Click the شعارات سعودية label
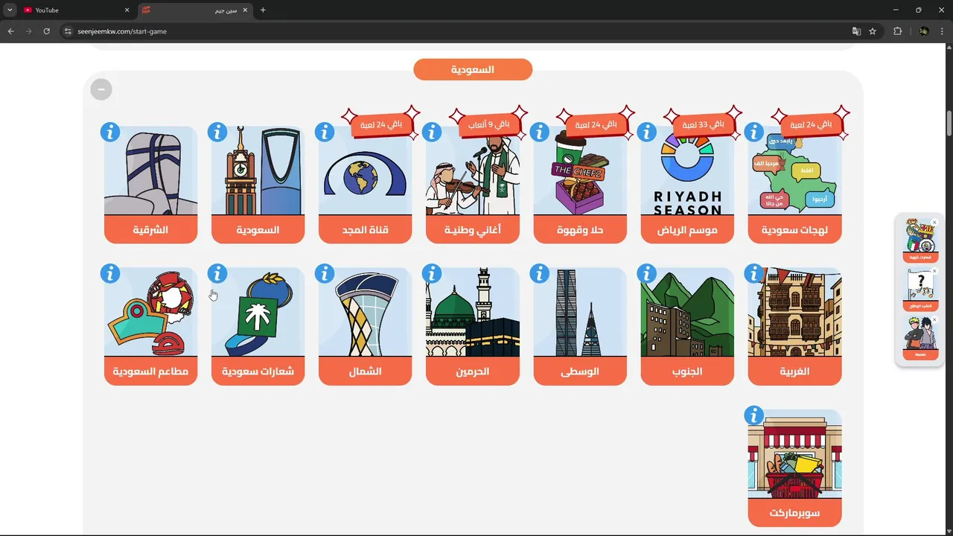 pyautogui.click(x=258, y=371)
